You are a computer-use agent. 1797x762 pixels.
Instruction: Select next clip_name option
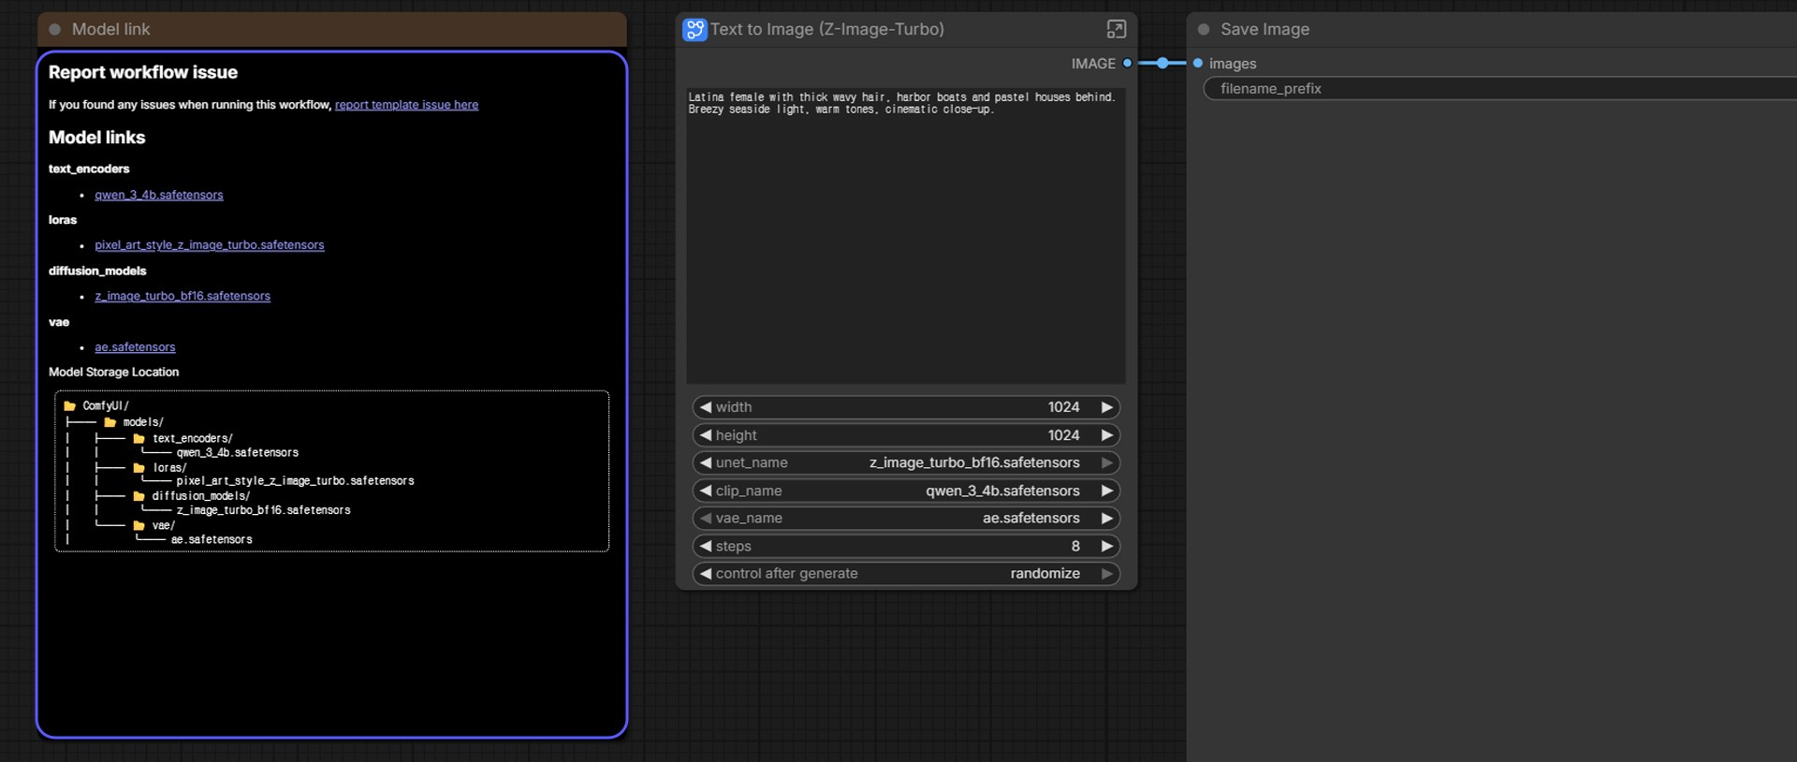pos(1107,491)
